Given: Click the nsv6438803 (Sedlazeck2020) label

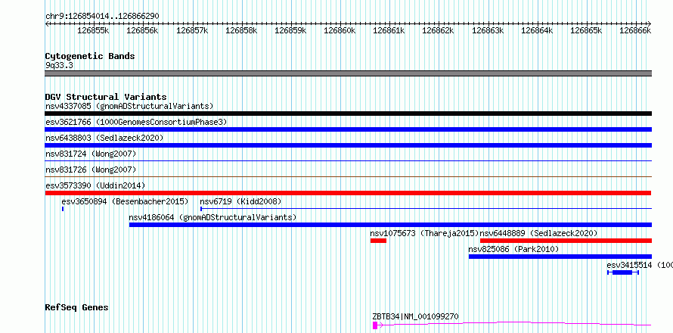Looking at the screenshot, I should [104, 138].
